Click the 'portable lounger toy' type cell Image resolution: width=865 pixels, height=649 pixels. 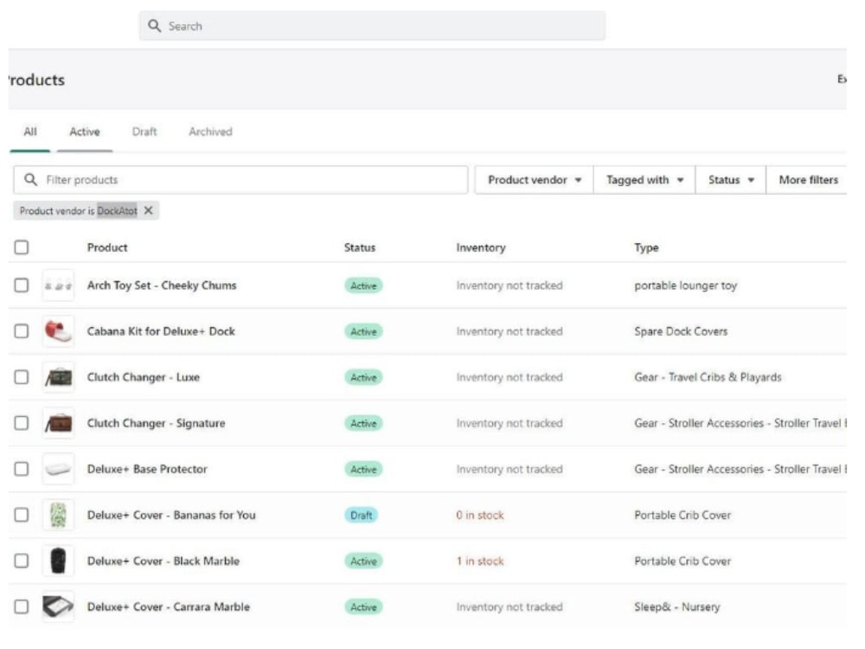coord(686,286)
